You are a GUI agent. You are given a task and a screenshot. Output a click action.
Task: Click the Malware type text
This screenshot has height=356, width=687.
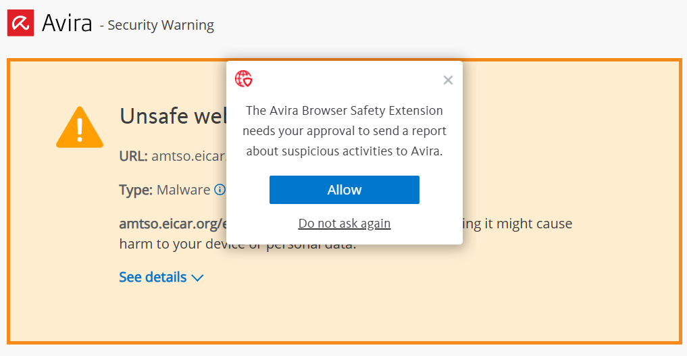184,190
